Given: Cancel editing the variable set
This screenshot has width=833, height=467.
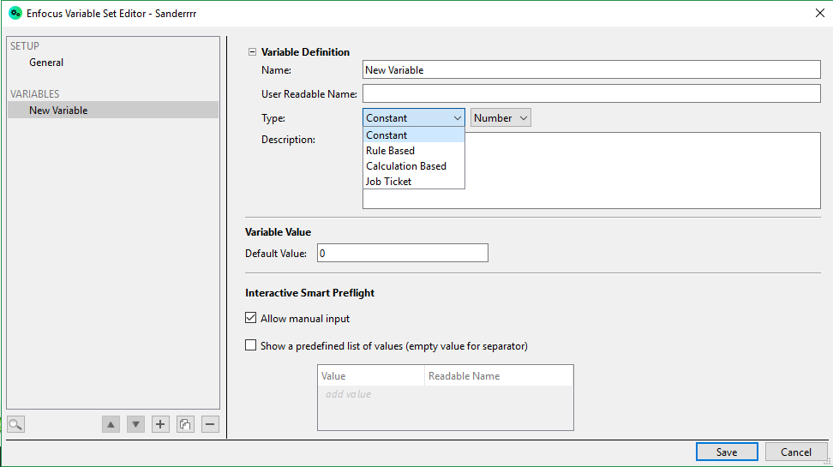Looking at the screenshot, I should [x=795, y=452].
